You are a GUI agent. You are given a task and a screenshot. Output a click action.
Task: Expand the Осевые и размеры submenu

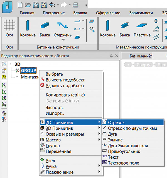(x=70, y=134)
